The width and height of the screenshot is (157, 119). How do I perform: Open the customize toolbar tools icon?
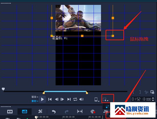point(40,111)
